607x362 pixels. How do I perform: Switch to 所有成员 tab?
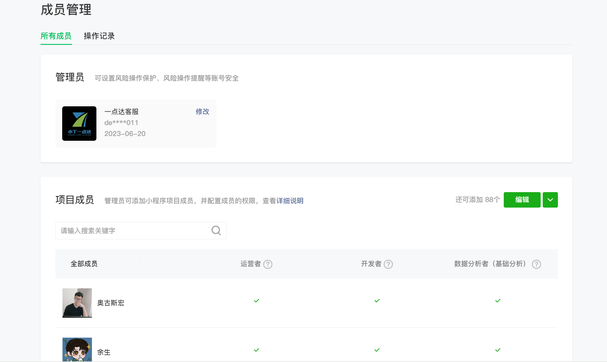tap(56, 36)
